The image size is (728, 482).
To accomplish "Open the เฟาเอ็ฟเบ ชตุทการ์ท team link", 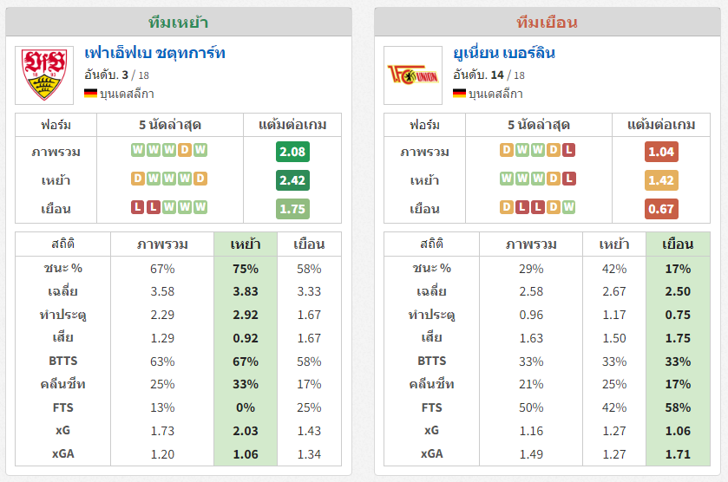I will (x=154, y=54).
